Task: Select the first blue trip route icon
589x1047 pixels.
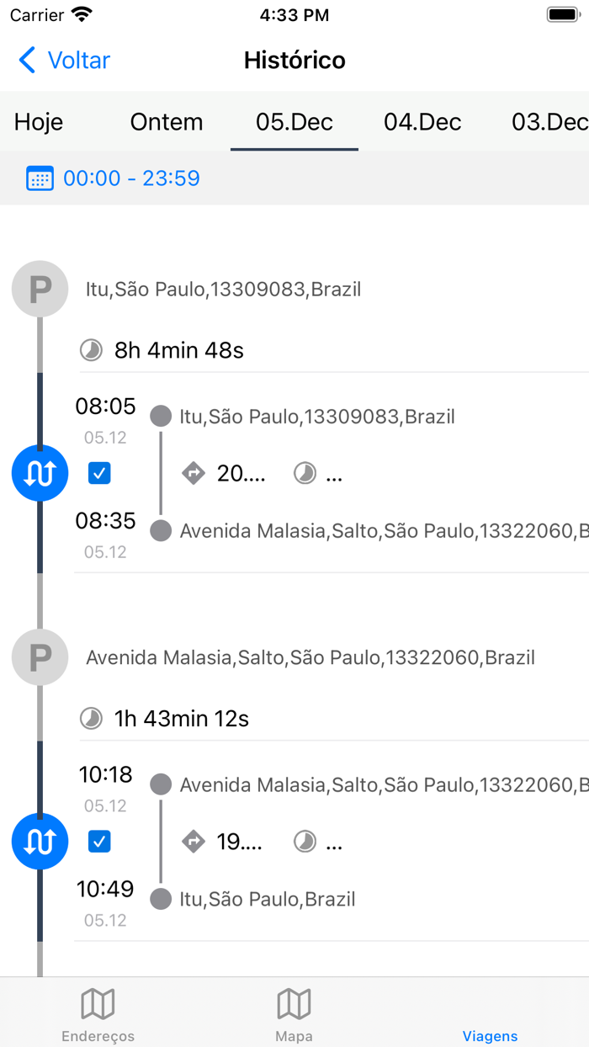Action: (x=40, y=473)
